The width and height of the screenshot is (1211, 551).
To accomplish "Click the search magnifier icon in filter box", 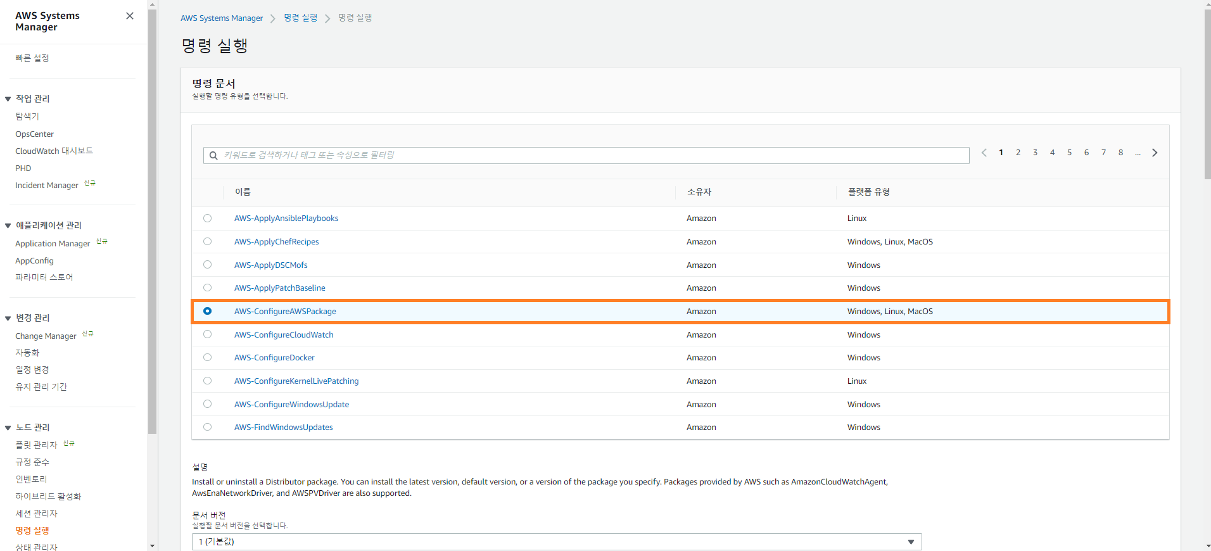I will pos(213,155).
